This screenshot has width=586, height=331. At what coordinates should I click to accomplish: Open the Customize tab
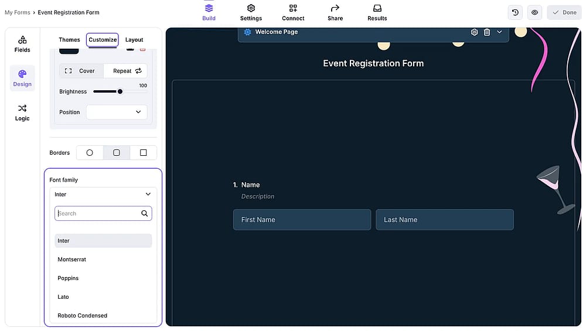pos(103,40)
